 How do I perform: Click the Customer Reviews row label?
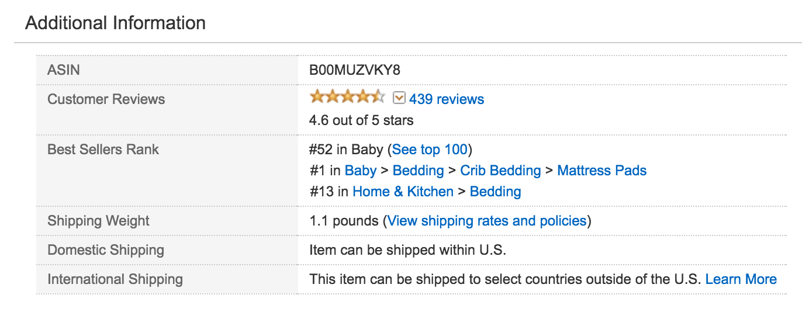click(x=106, y=99)
